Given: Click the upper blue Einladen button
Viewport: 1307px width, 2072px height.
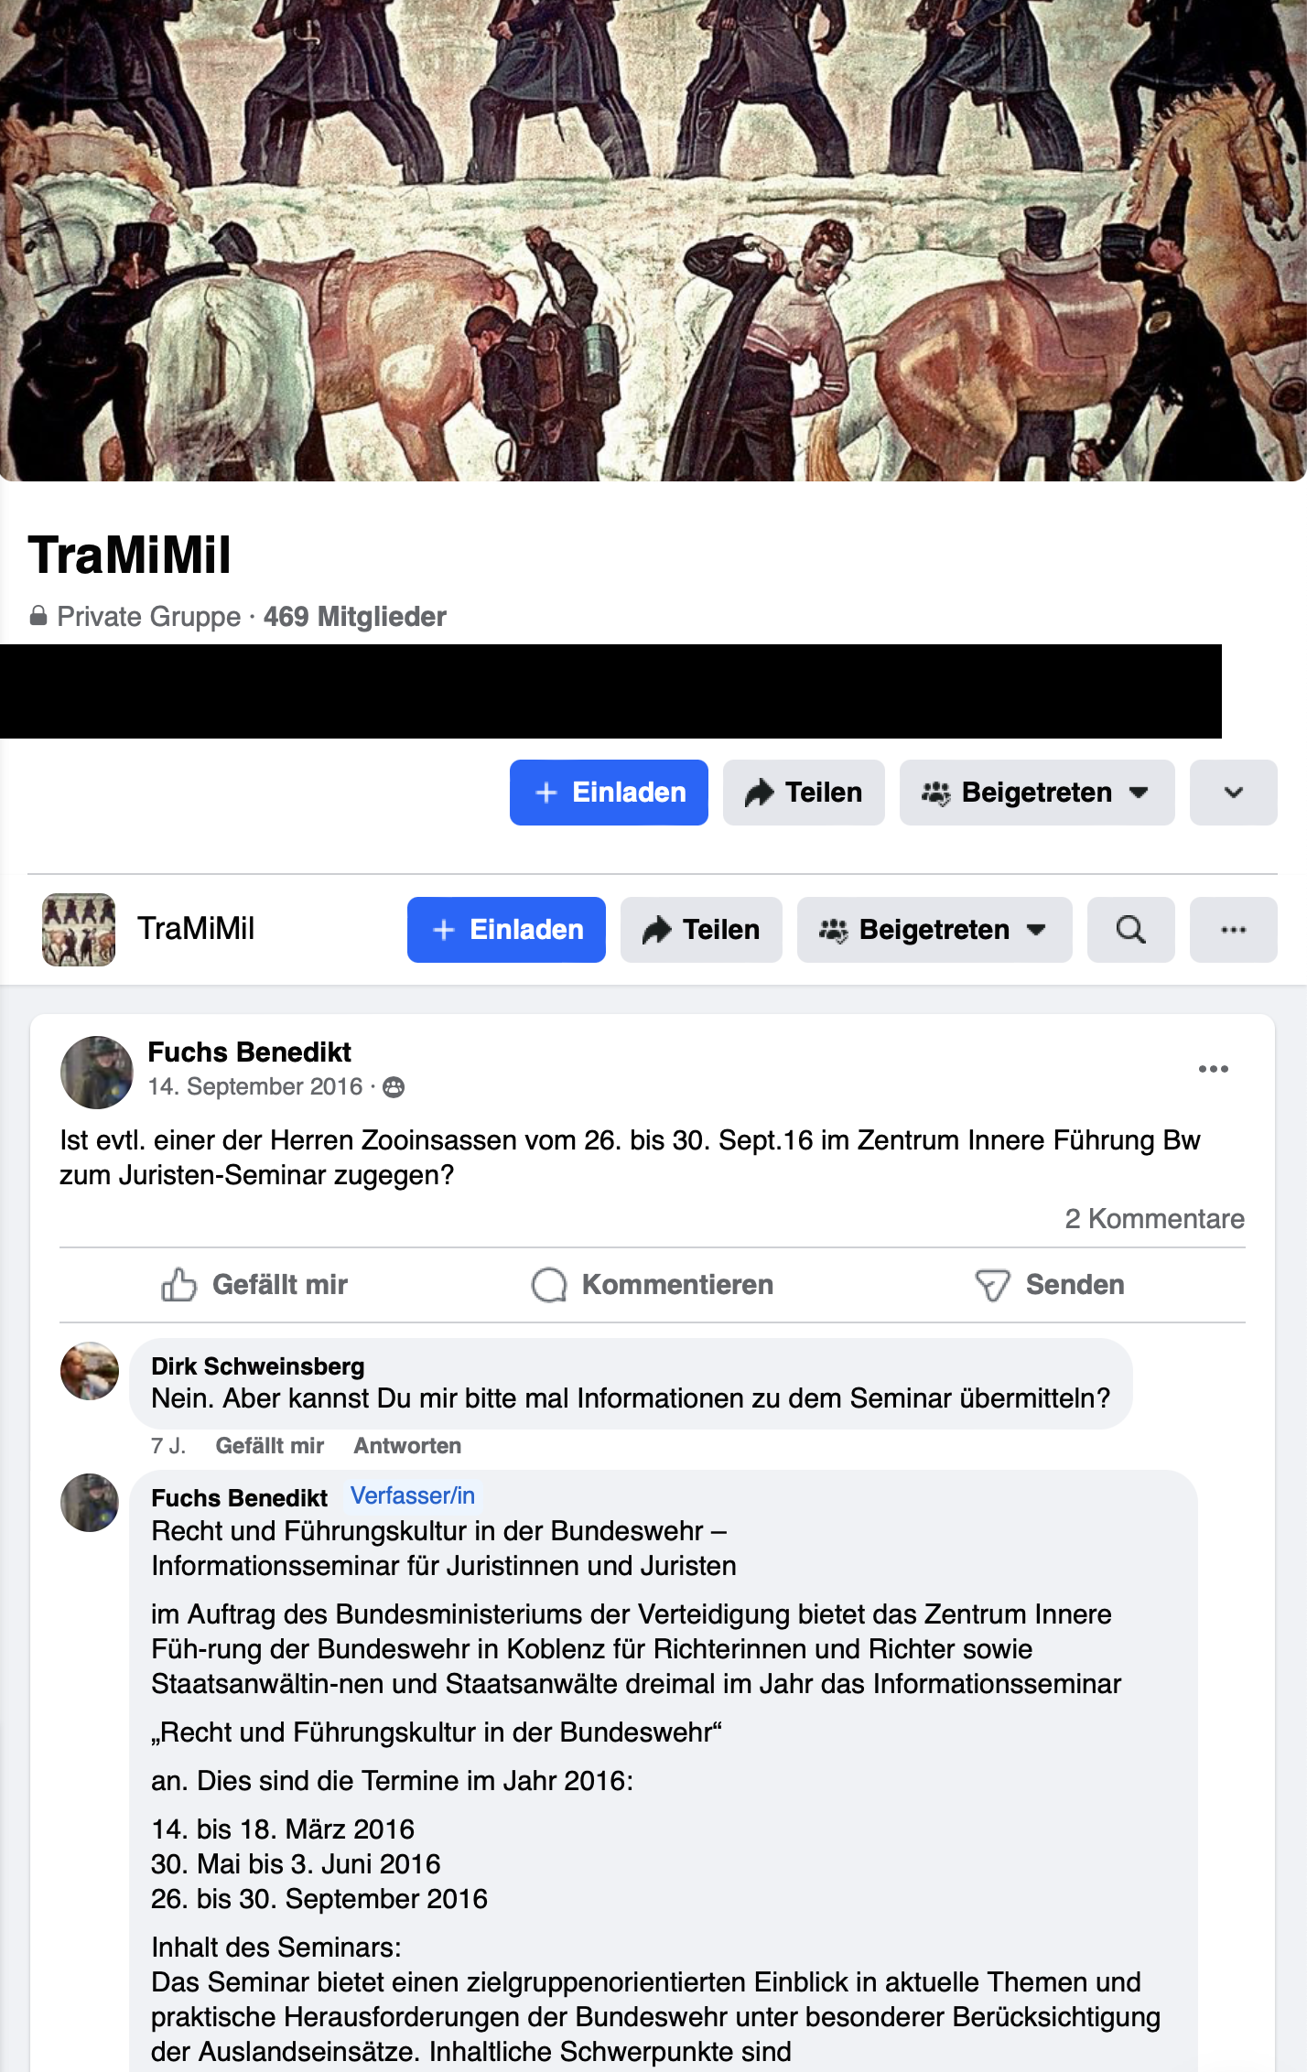Looking at the screenshot, I should pos(609,793).
